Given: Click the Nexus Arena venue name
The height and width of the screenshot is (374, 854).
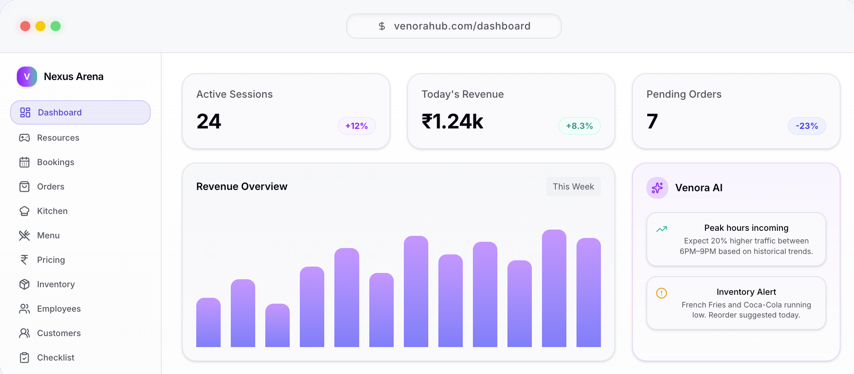Looking at the screenshot, I should [74, 77].
